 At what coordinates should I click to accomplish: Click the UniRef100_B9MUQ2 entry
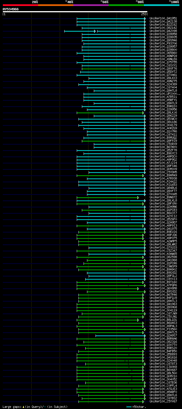(163, 138)
